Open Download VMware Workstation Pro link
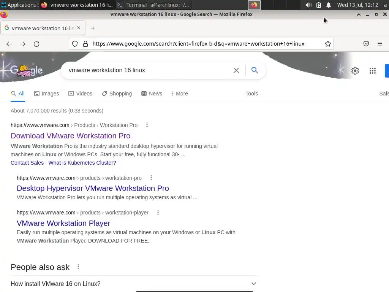The image size is (389, 292). pyautogui.click(x=70, y=136)
